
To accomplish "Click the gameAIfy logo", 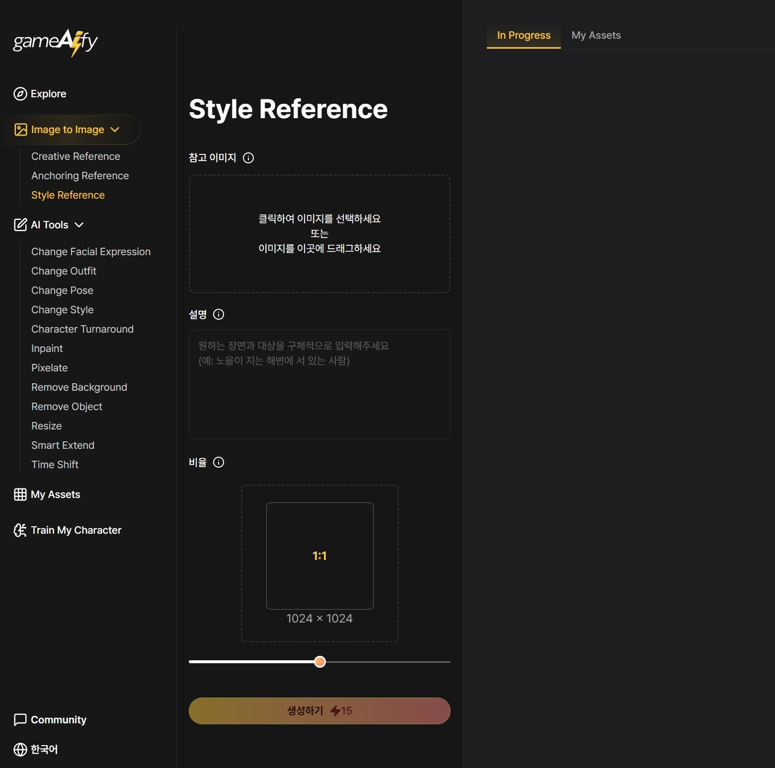I will 55,42.
